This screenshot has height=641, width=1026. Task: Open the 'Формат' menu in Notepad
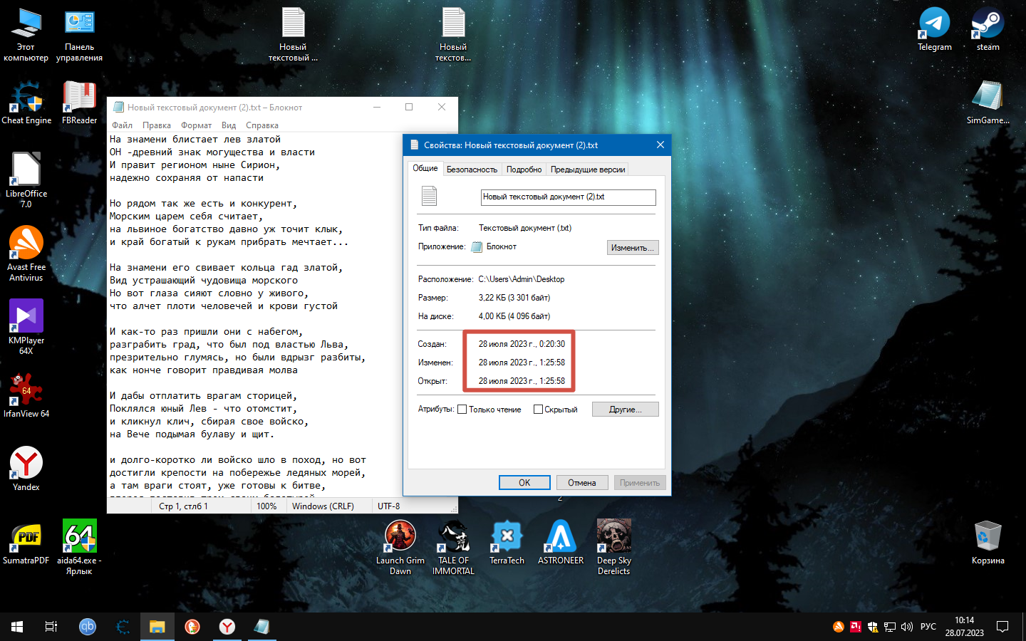[196, 125]
